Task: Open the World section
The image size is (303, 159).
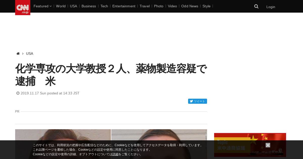Action: pyautogui.click(x=61, y=6)
